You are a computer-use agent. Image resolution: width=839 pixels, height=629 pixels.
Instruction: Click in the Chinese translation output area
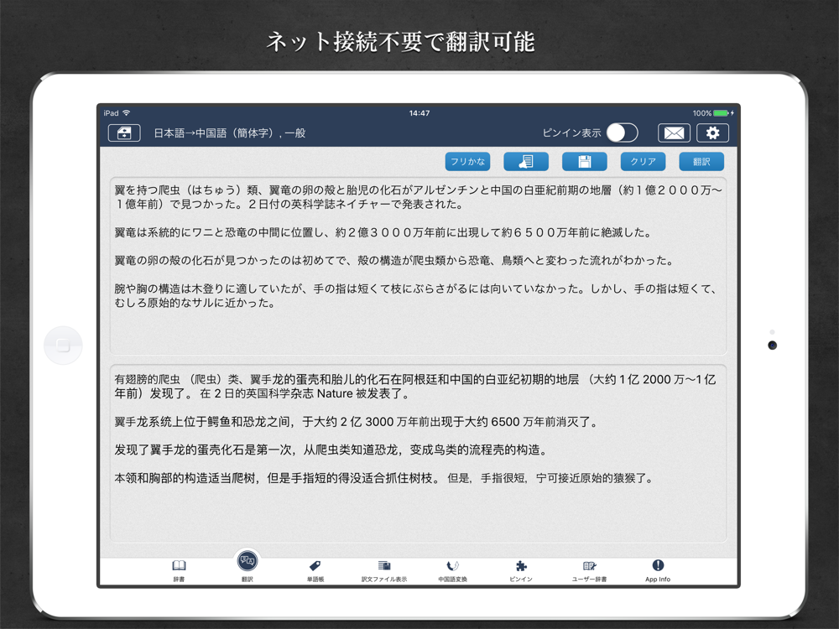419,454
